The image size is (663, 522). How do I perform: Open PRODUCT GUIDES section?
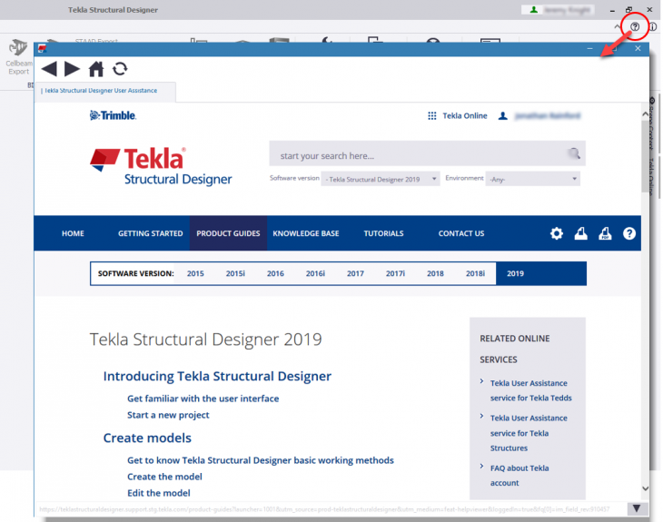point(228,233)
